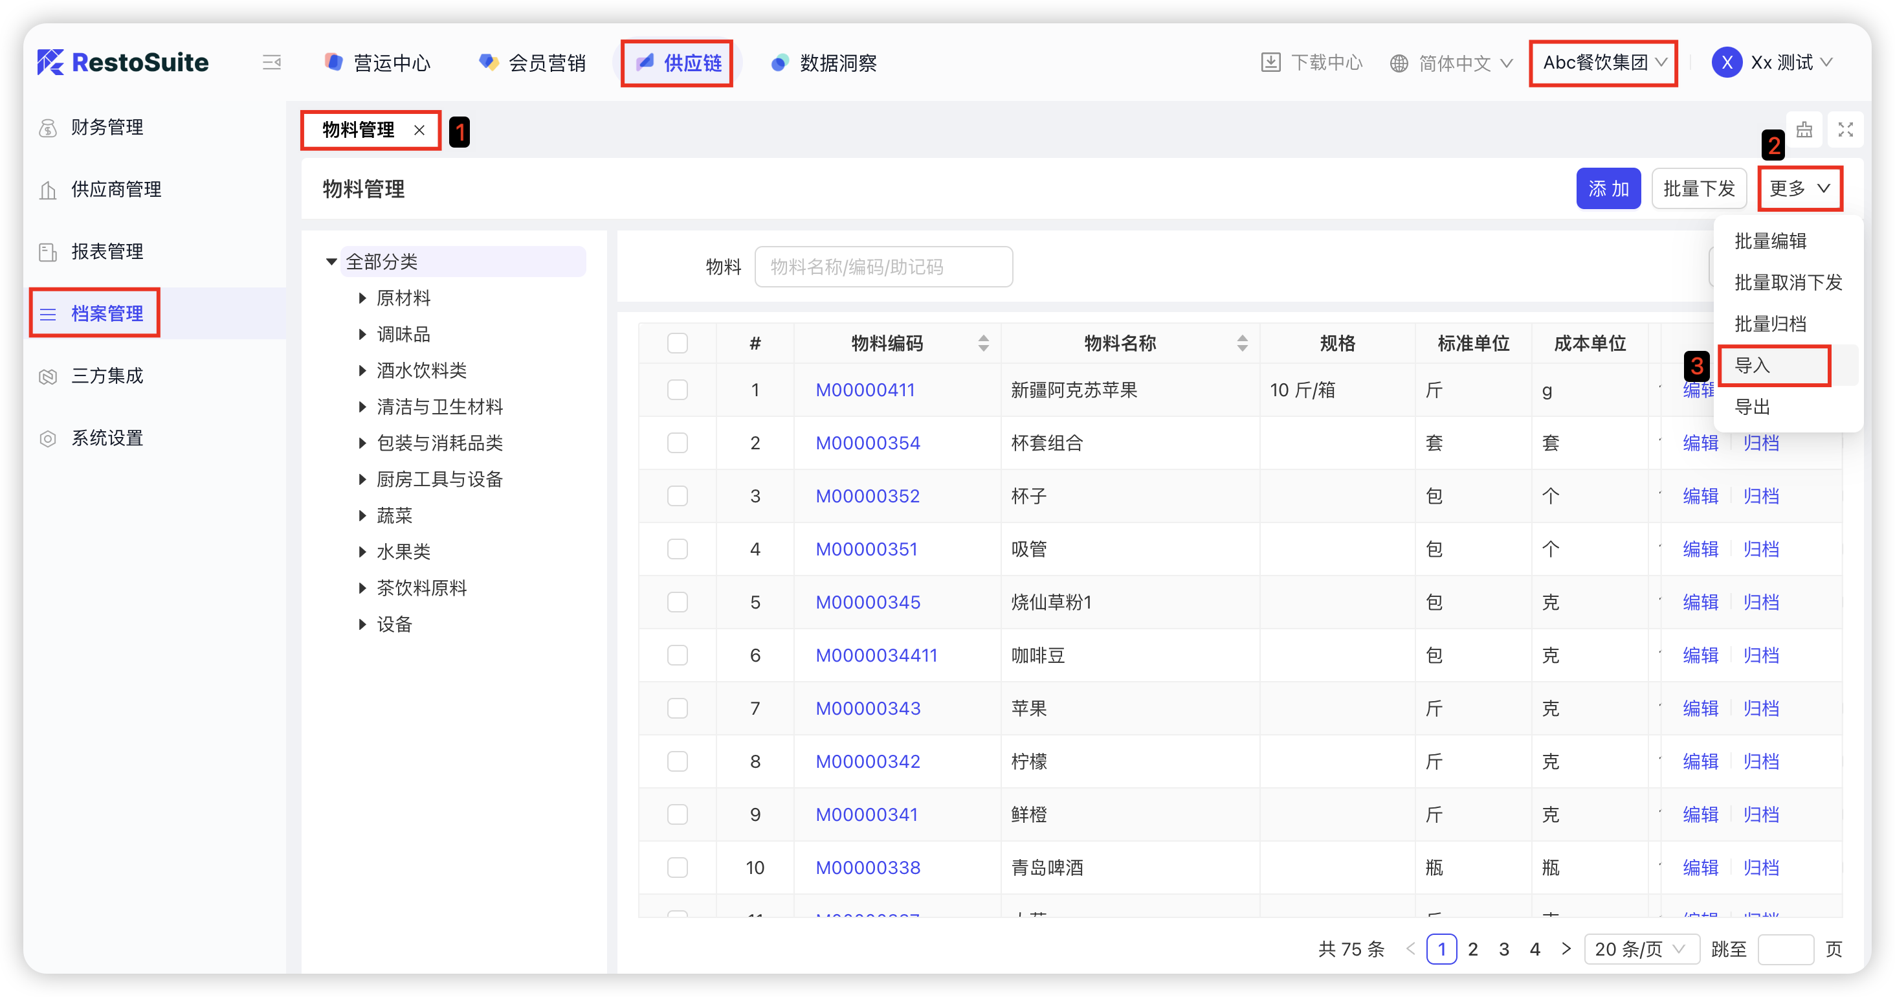Click the layout icon beside fullscreen
The width and height of the screenshot is (1895, 997).
[1804, 130]
